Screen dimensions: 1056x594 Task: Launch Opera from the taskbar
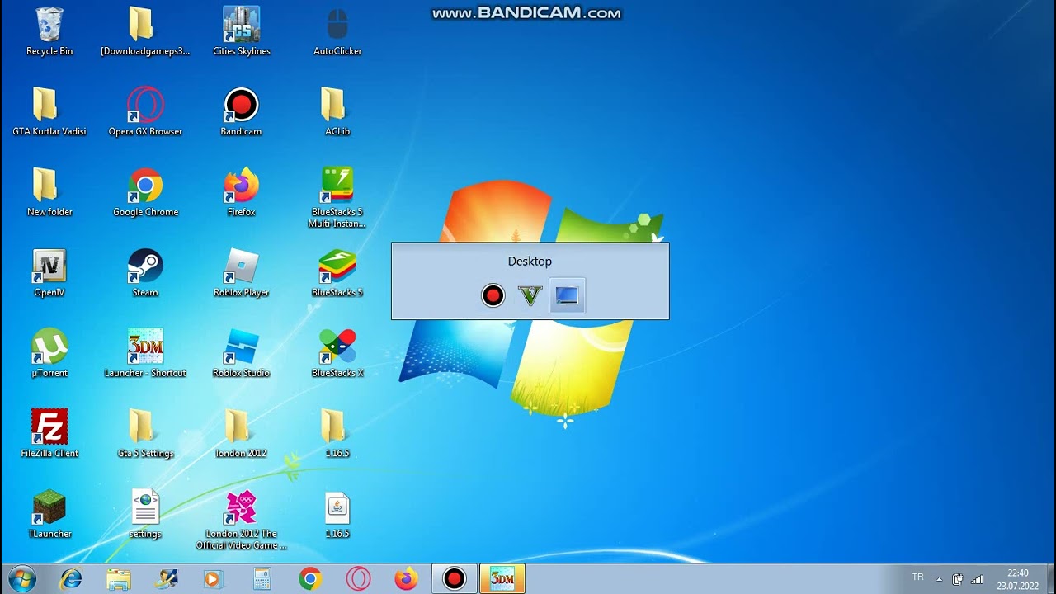358,579
